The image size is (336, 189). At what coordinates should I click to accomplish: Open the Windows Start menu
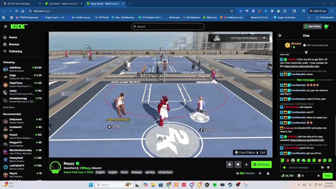pyautogui.click(x=91, y=185)
